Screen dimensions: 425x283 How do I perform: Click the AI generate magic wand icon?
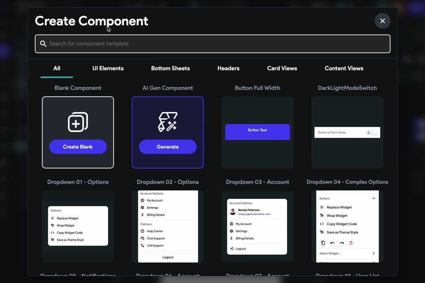point(168,122)
